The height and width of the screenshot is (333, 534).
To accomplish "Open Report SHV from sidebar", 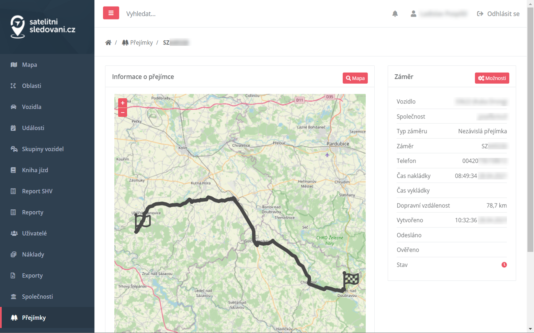I will (37, 191).
